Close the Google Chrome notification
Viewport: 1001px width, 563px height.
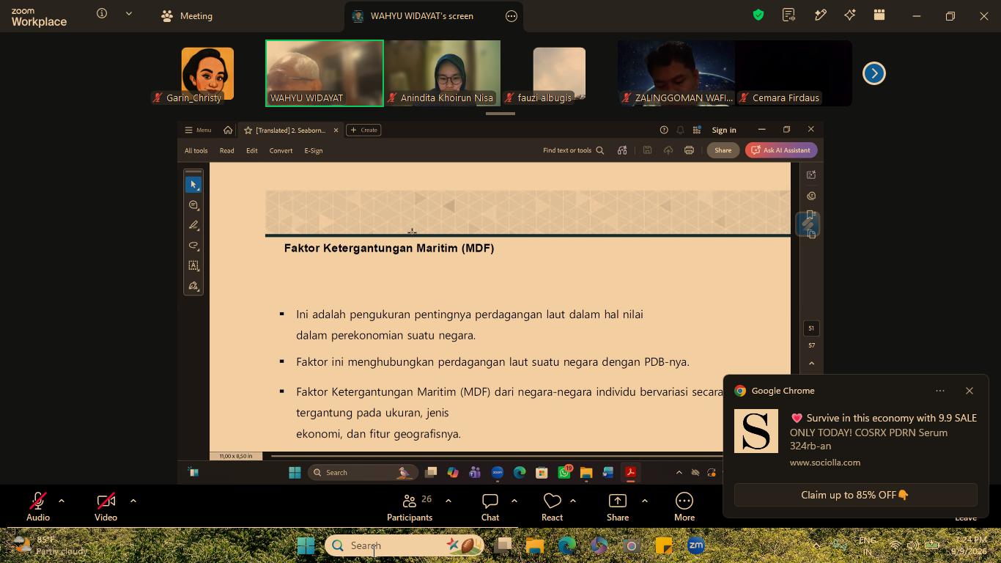pos(969,391)
